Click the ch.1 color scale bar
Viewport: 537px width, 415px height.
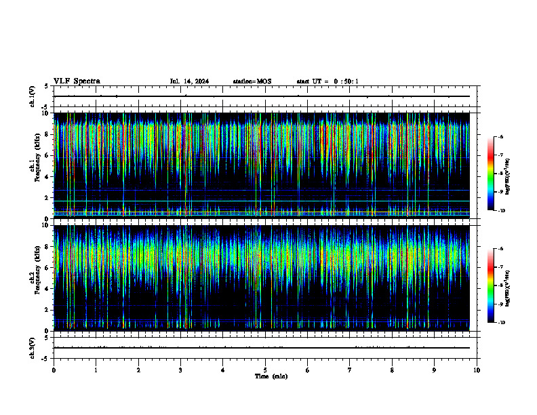(491, 174)
